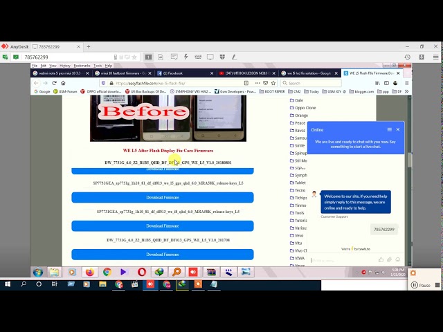443x332 pixels.
Task: Open AnyDesk session history clock icon
Action: click(408, 57)
